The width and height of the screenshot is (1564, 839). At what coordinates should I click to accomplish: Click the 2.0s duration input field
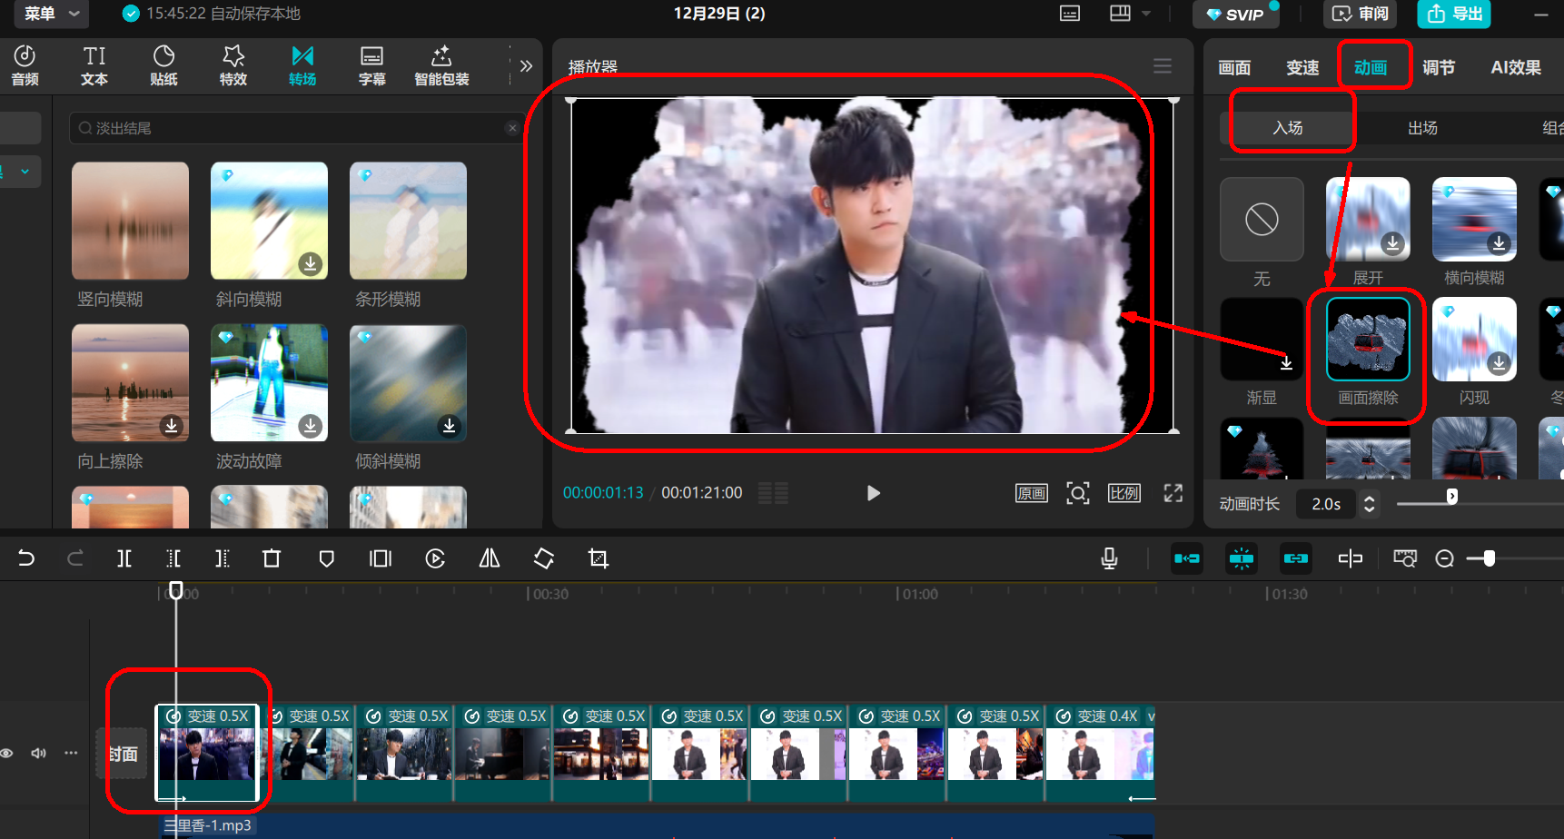click(1326, 504)
